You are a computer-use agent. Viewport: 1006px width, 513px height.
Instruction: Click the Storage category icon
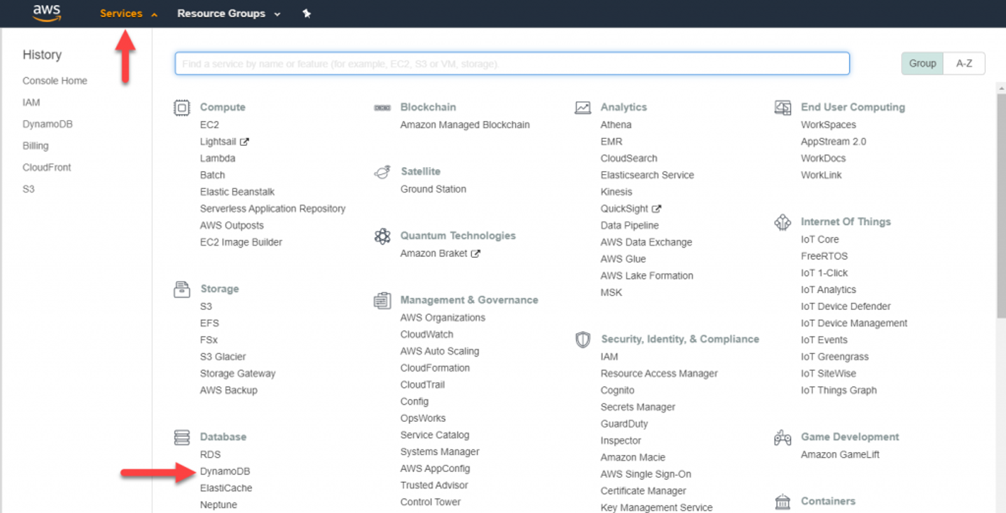pyautogui.click(x=182, y=289)
